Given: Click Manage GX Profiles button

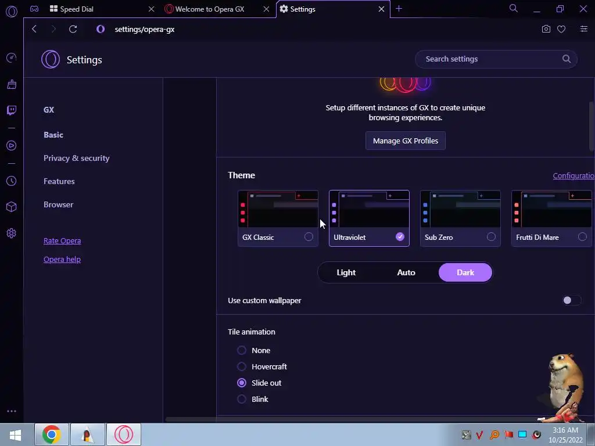Looking at the screenshot, I should pyautogui.click(x=405, y=141).
